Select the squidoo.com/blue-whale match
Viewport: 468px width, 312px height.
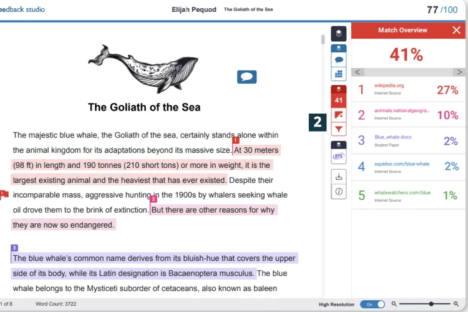[x=408, y=167]
